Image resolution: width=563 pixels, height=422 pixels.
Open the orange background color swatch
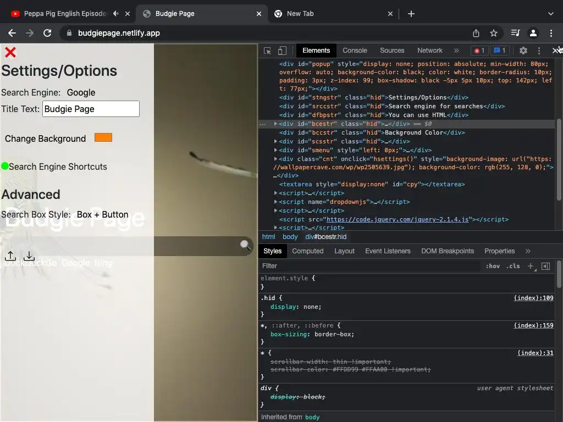click(x=103, y=137)
